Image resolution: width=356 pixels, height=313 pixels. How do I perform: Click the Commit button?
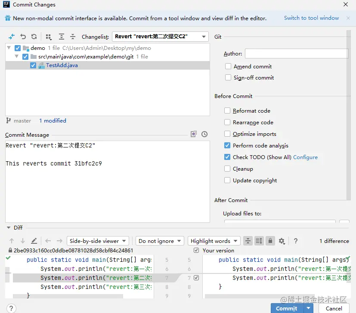pos(287,308)
